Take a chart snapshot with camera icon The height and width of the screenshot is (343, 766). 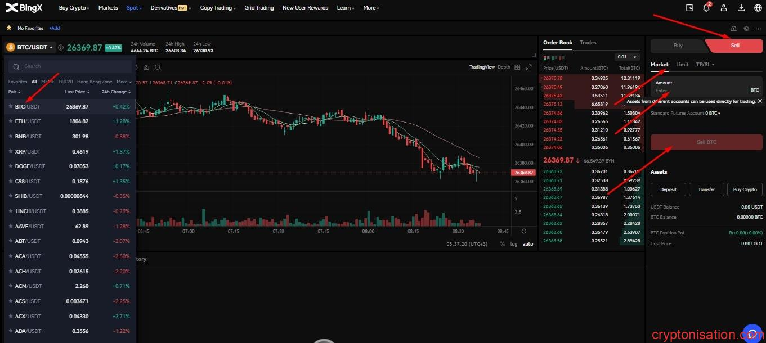click(146, 67)
